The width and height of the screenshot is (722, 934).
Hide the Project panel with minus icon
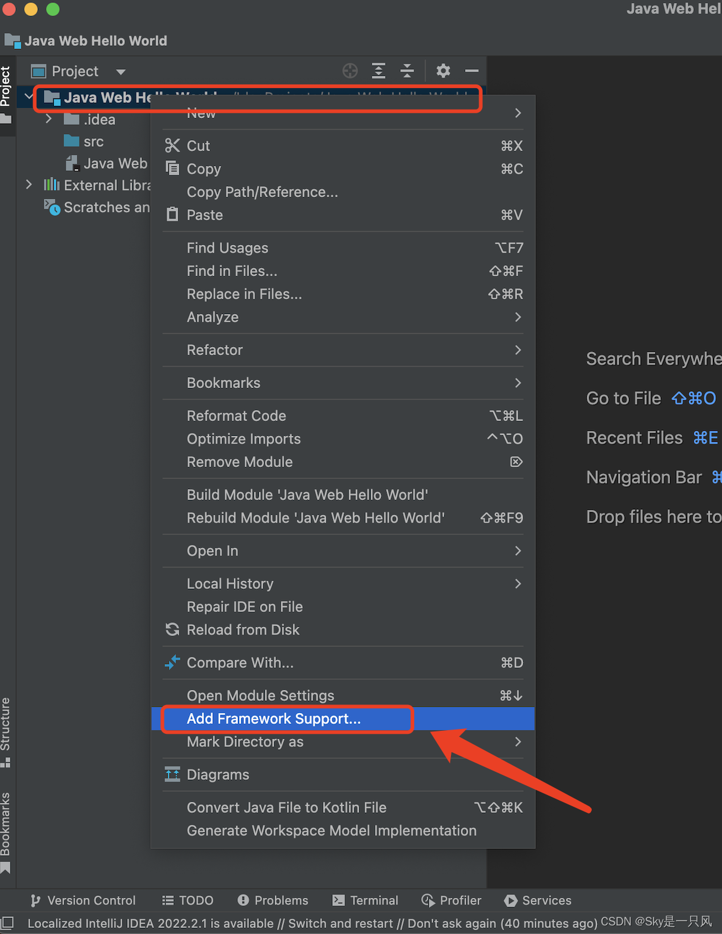coord(472,71)
